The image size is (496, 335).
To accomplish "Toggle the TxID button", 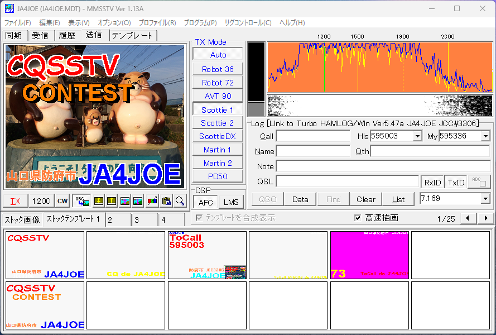I will (456, 183).
